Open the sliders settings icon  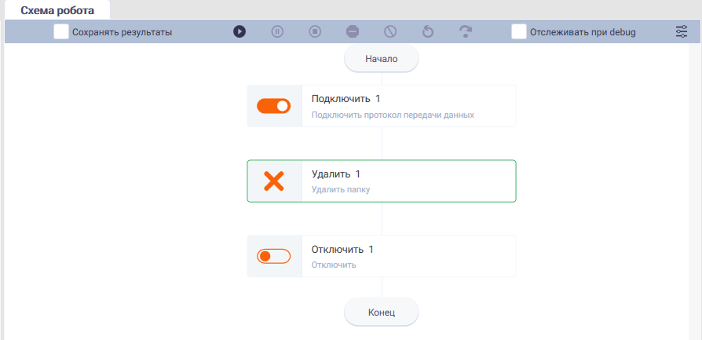tap(682, 32)
